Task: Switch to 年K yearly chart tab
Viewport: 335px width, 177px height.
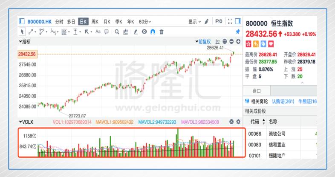Action: [130, 22]
